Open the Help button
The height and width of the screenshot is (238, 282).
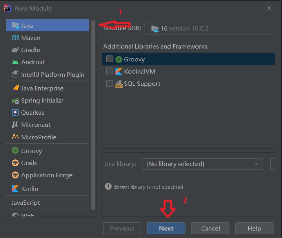click(x=254, y=229)
